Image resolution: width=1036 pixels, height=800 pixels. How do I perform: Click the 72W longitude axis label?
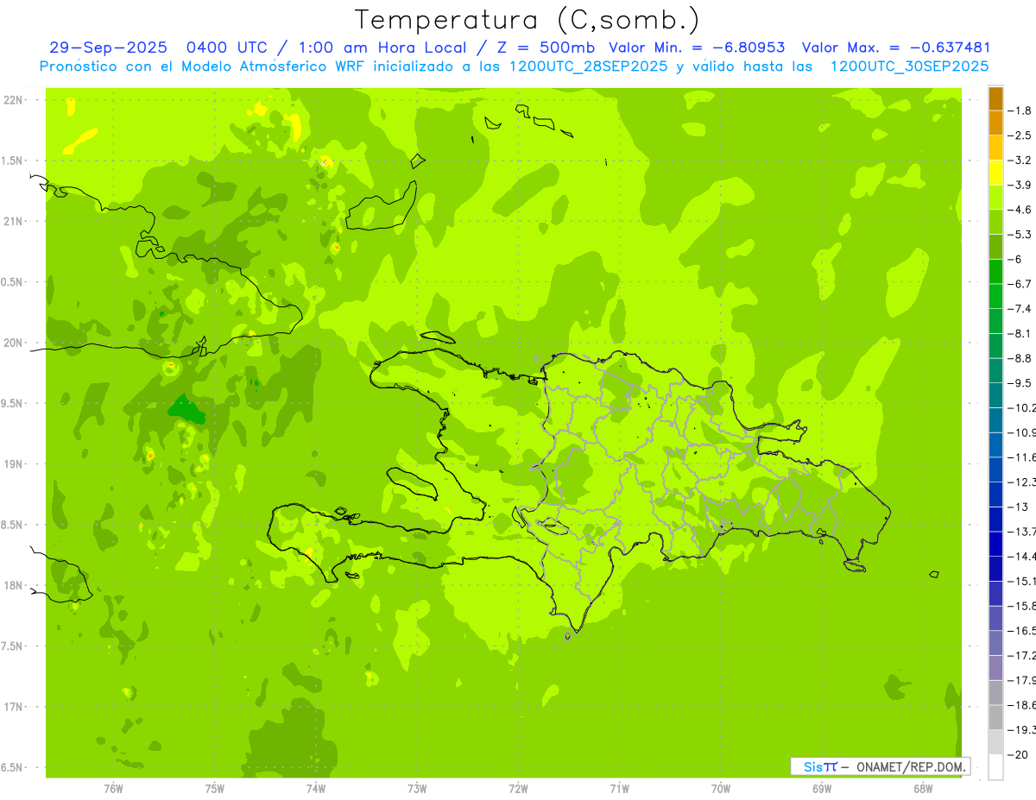(518, 789)
